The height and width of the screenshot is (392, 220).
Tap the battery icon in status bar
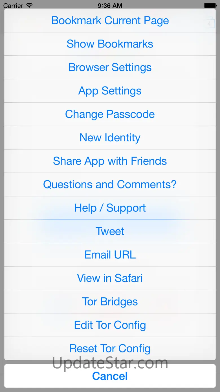pos(210,5)
